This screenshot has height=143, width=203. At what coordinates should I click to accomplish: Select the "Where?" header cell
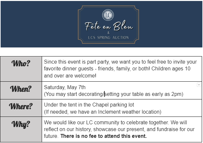pyautogui.click(x=21, y=107)
